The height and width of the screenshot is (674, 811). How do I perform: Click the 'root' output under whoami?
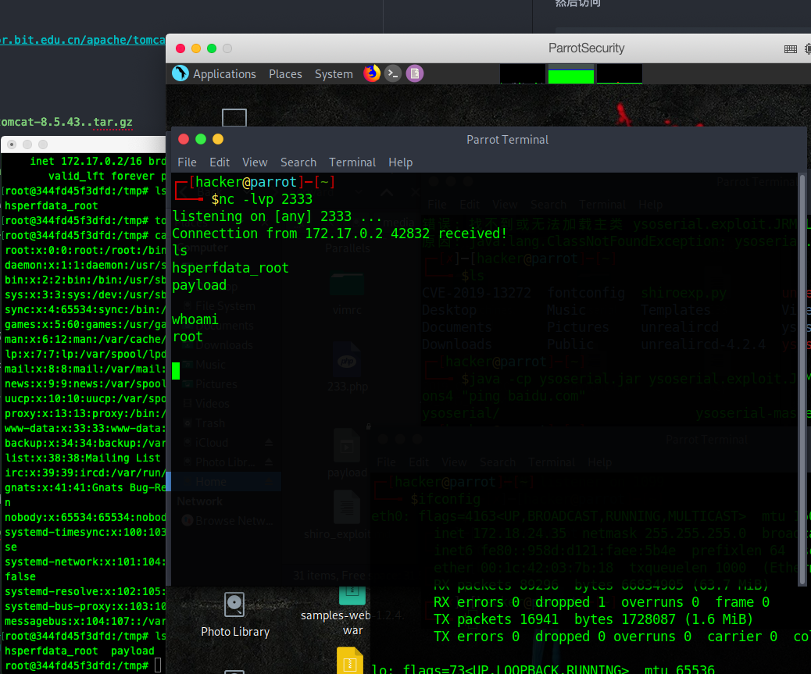pyautogui.click(x=188, y=337)
